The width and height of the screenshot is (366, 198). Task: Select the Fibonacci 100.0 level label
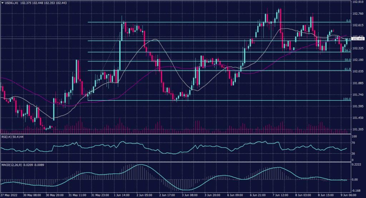tap(346, 99)
